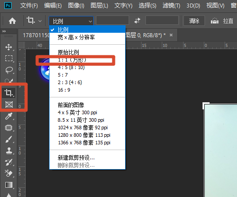This screenshot has height=197, width=237.
Task: Select the Move tool
Action: click(x=9, y=47)
